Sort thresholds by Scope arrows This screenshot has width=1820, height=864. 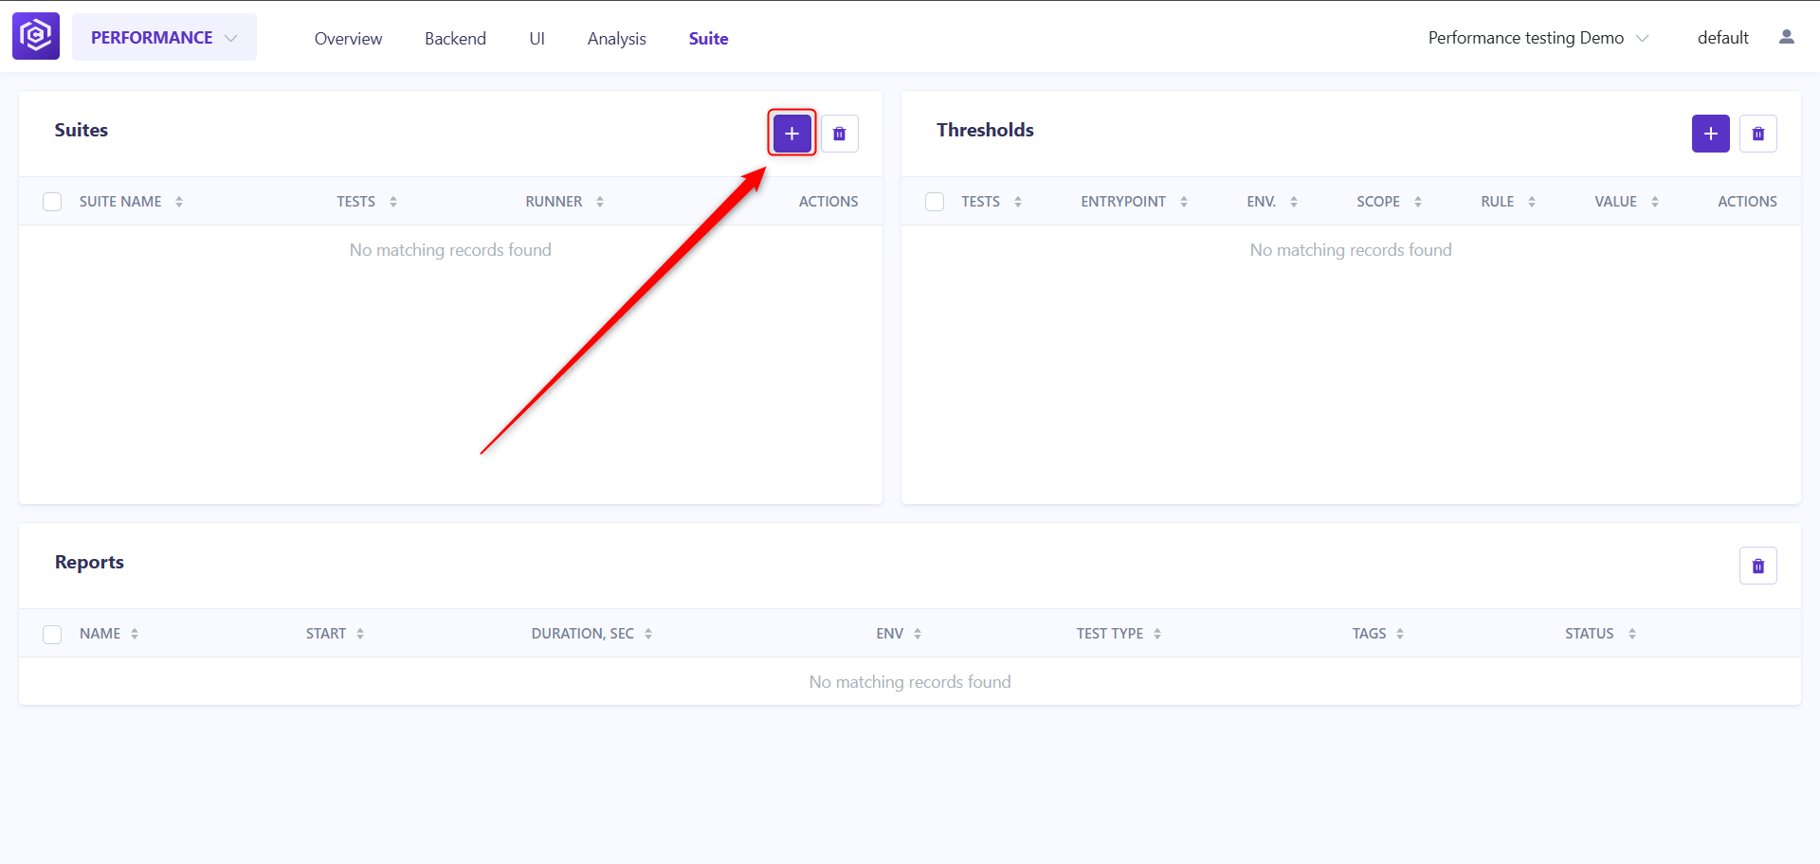1418,202
